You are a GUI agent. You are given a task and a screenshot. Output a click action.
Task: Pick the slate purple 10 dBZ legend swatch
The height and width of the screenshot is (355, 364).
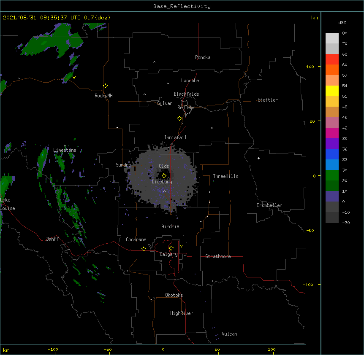pos(332,196)
